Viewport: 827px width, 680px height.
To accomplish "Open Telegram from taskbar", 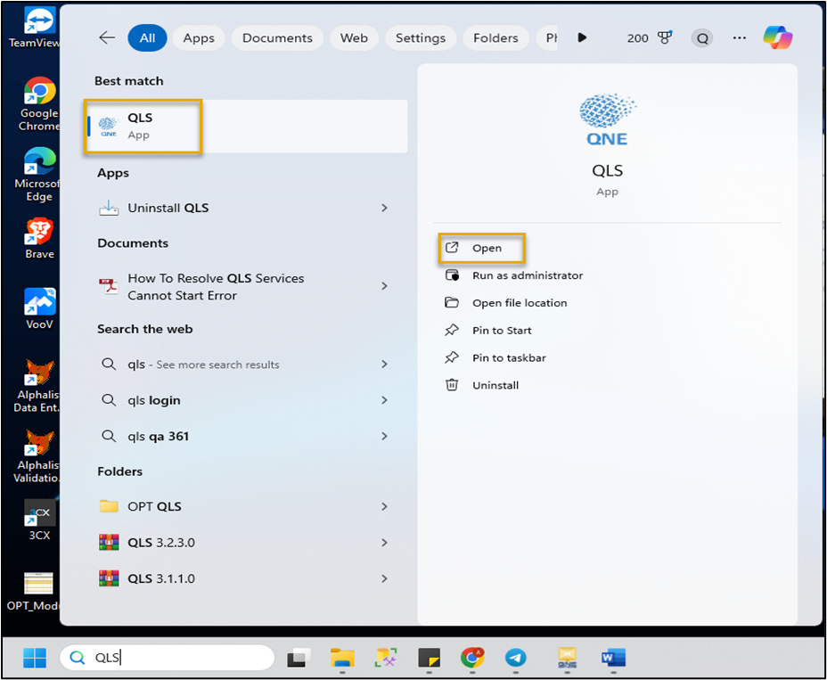I will pyautogui.click(x=515, y=658).
